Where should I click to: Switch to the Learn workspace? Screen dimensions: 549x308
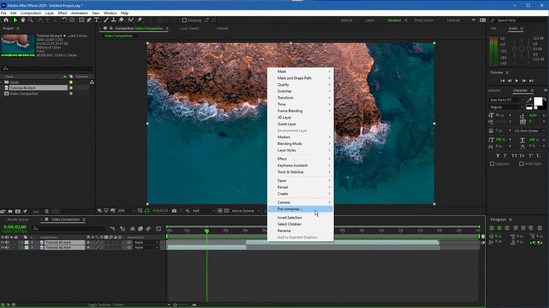[370, 20]
